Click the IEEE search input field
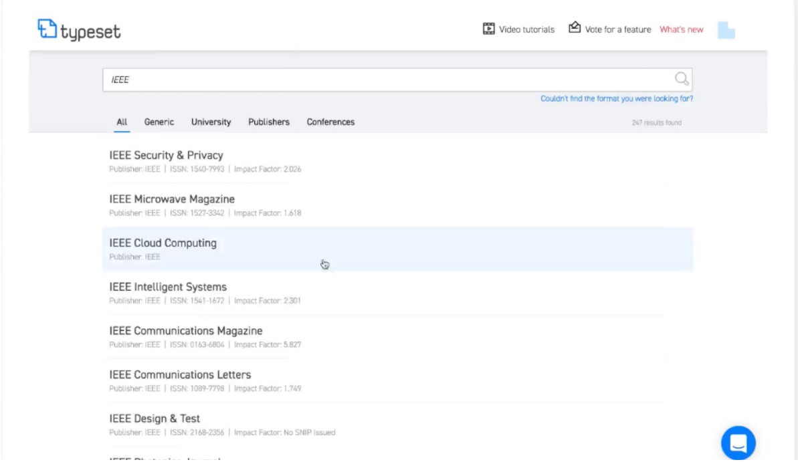 pos(388,80)
